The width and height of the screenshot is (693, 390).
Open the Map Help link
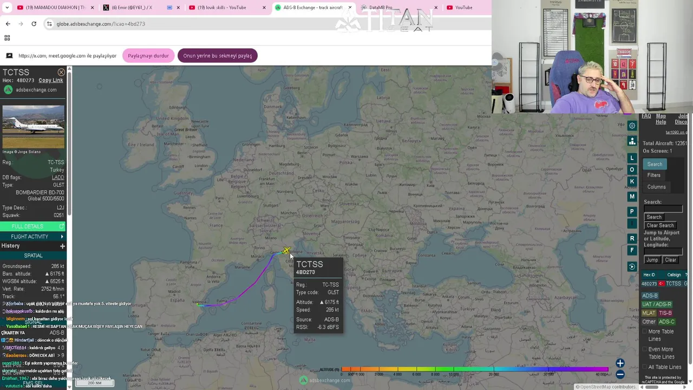click(661, 119)
